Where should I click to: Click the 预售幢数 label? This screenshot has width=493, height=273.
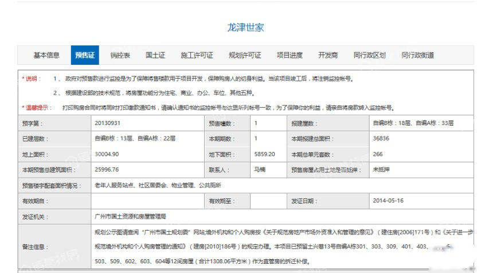[222, 124]
